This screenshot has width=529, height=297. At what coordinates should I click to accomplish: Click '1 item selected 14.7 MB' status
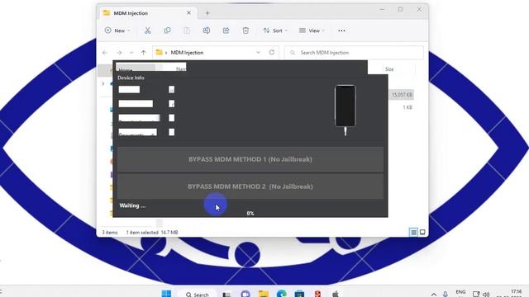click(x=152, y=233)
